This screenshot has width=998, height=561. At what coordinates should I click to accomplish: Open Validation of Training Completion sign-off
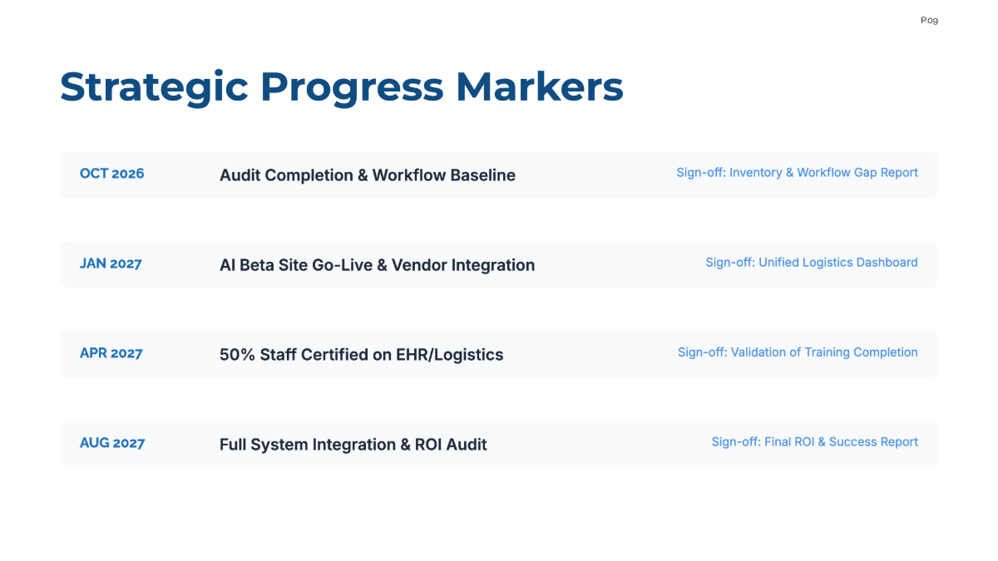798,352
